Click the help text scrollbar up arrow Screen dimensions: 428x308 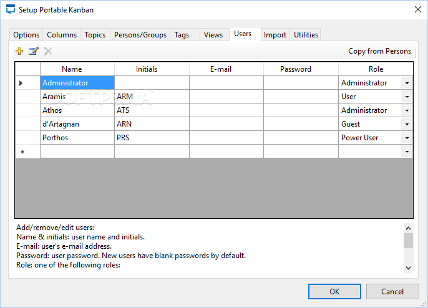pos(408,228)
